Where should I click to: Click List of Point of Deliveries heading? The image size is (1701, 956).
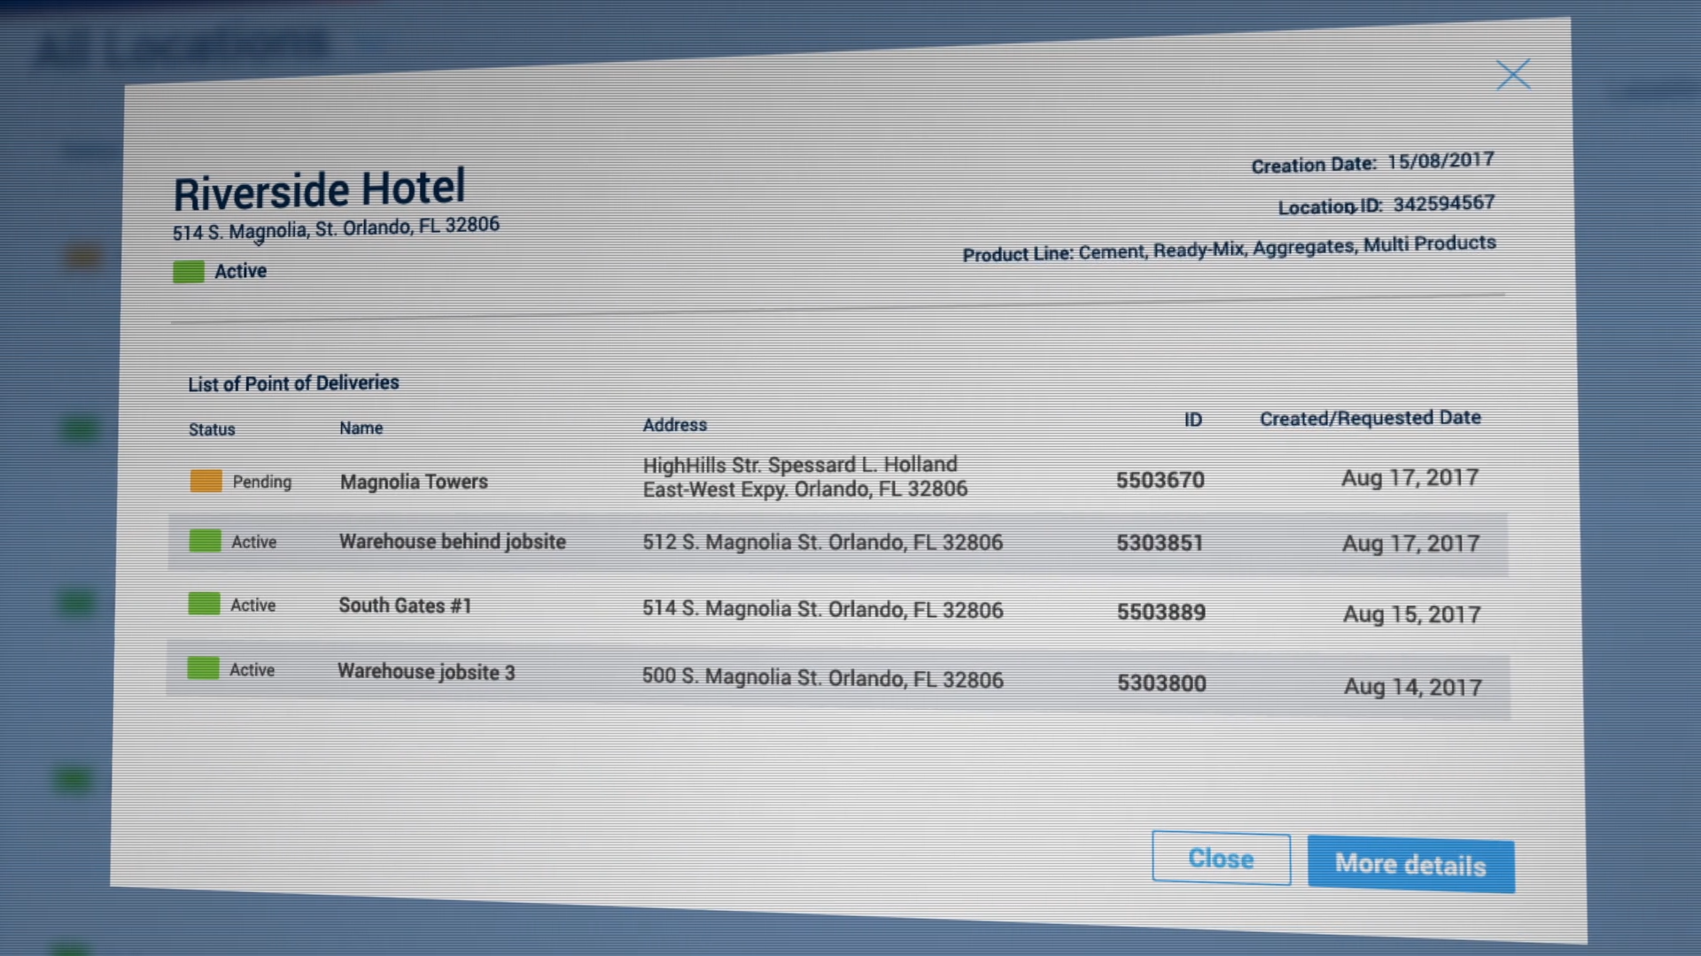point(293,383)
